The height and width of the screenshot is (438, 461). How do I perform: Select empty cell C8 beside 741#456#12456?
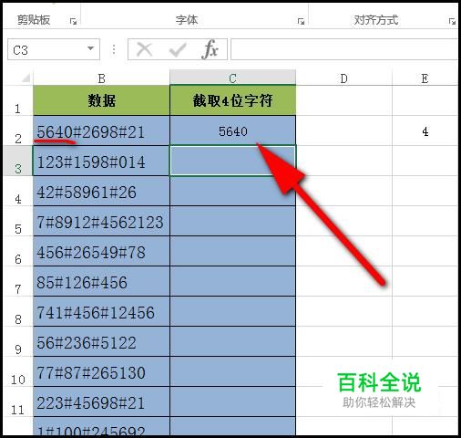[x=232, y=311]
